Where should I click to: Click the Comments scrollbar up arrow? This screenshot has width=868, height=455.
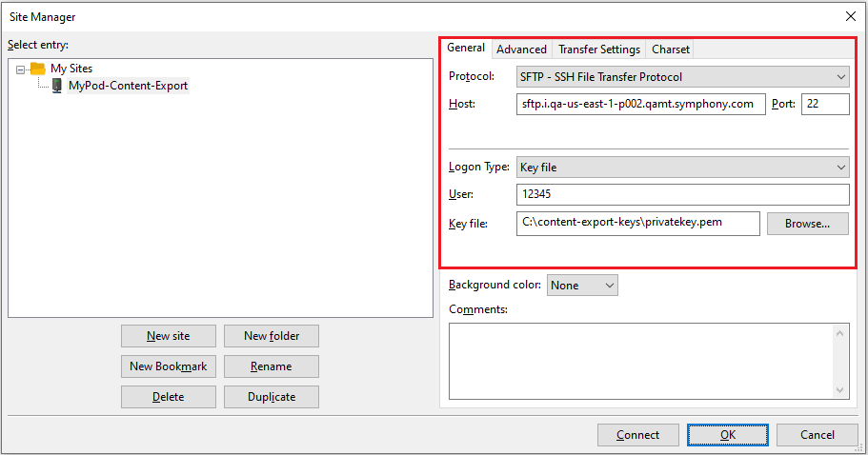(x=839, y=333)
